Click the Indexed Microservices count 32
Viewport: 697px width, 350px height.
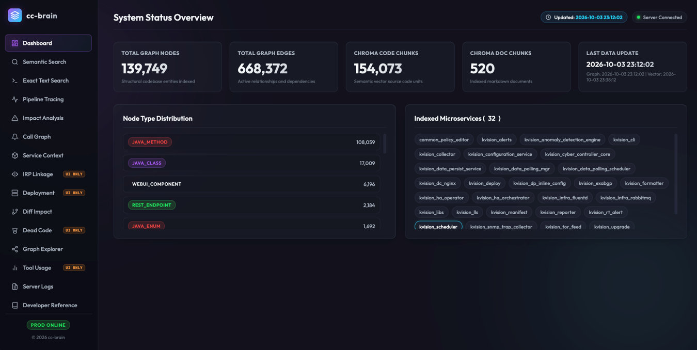(492, 119)
